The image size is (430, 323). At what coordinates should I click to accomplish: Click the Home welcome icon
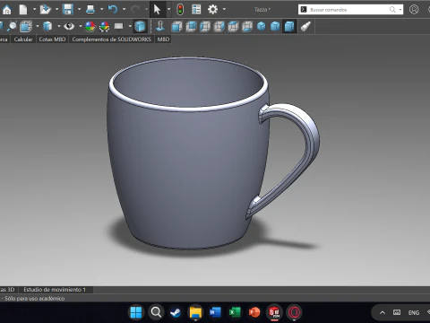[x=6, y=10]
